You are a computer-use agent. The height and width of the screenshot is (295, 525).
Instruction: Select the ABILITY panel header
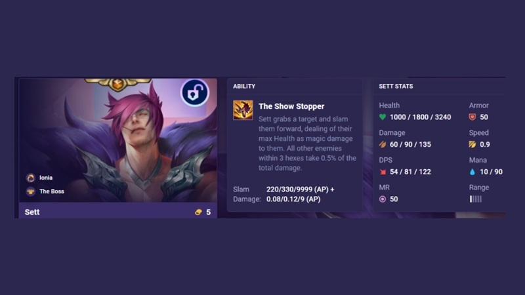(x=244, y=87)
